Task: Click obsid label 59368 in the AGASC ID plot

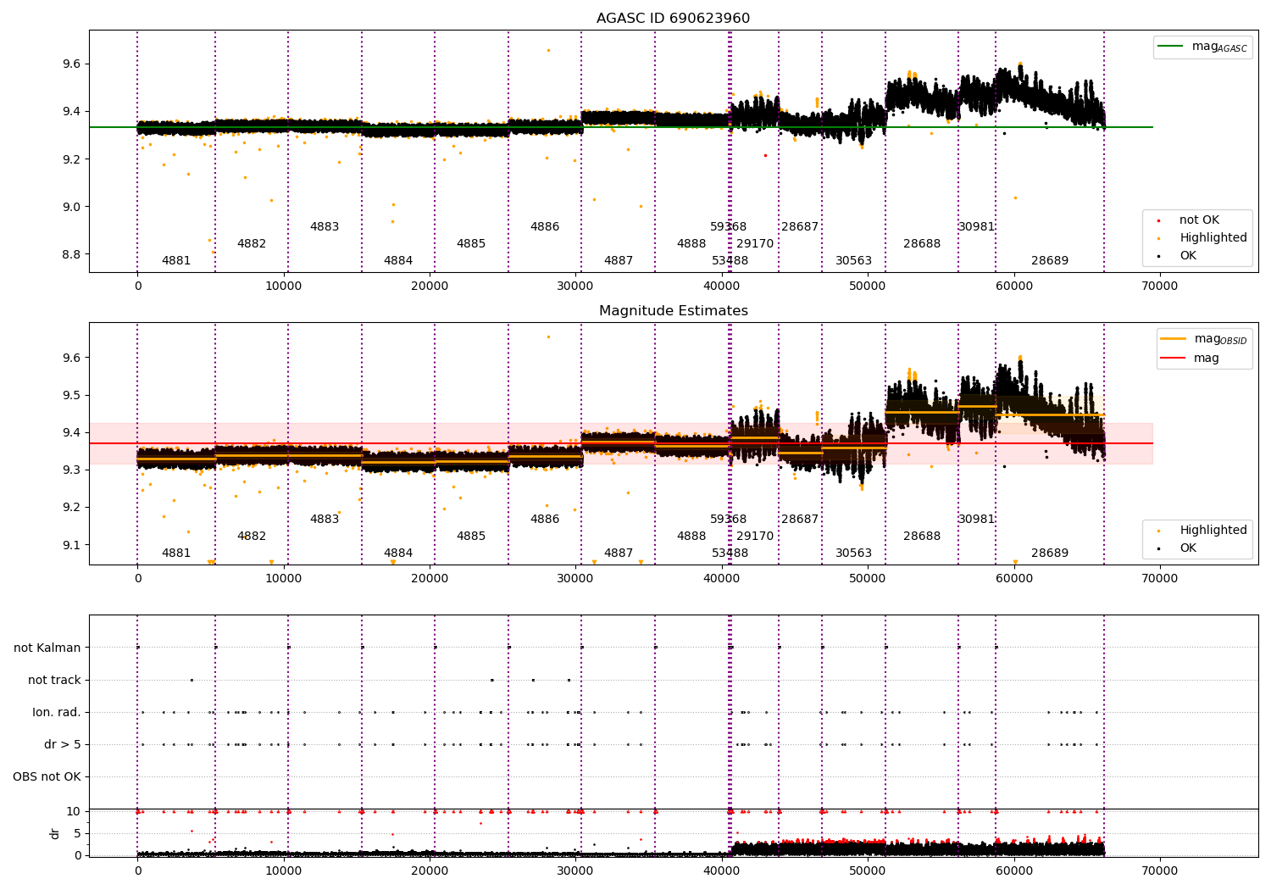Action: (729, 227)
